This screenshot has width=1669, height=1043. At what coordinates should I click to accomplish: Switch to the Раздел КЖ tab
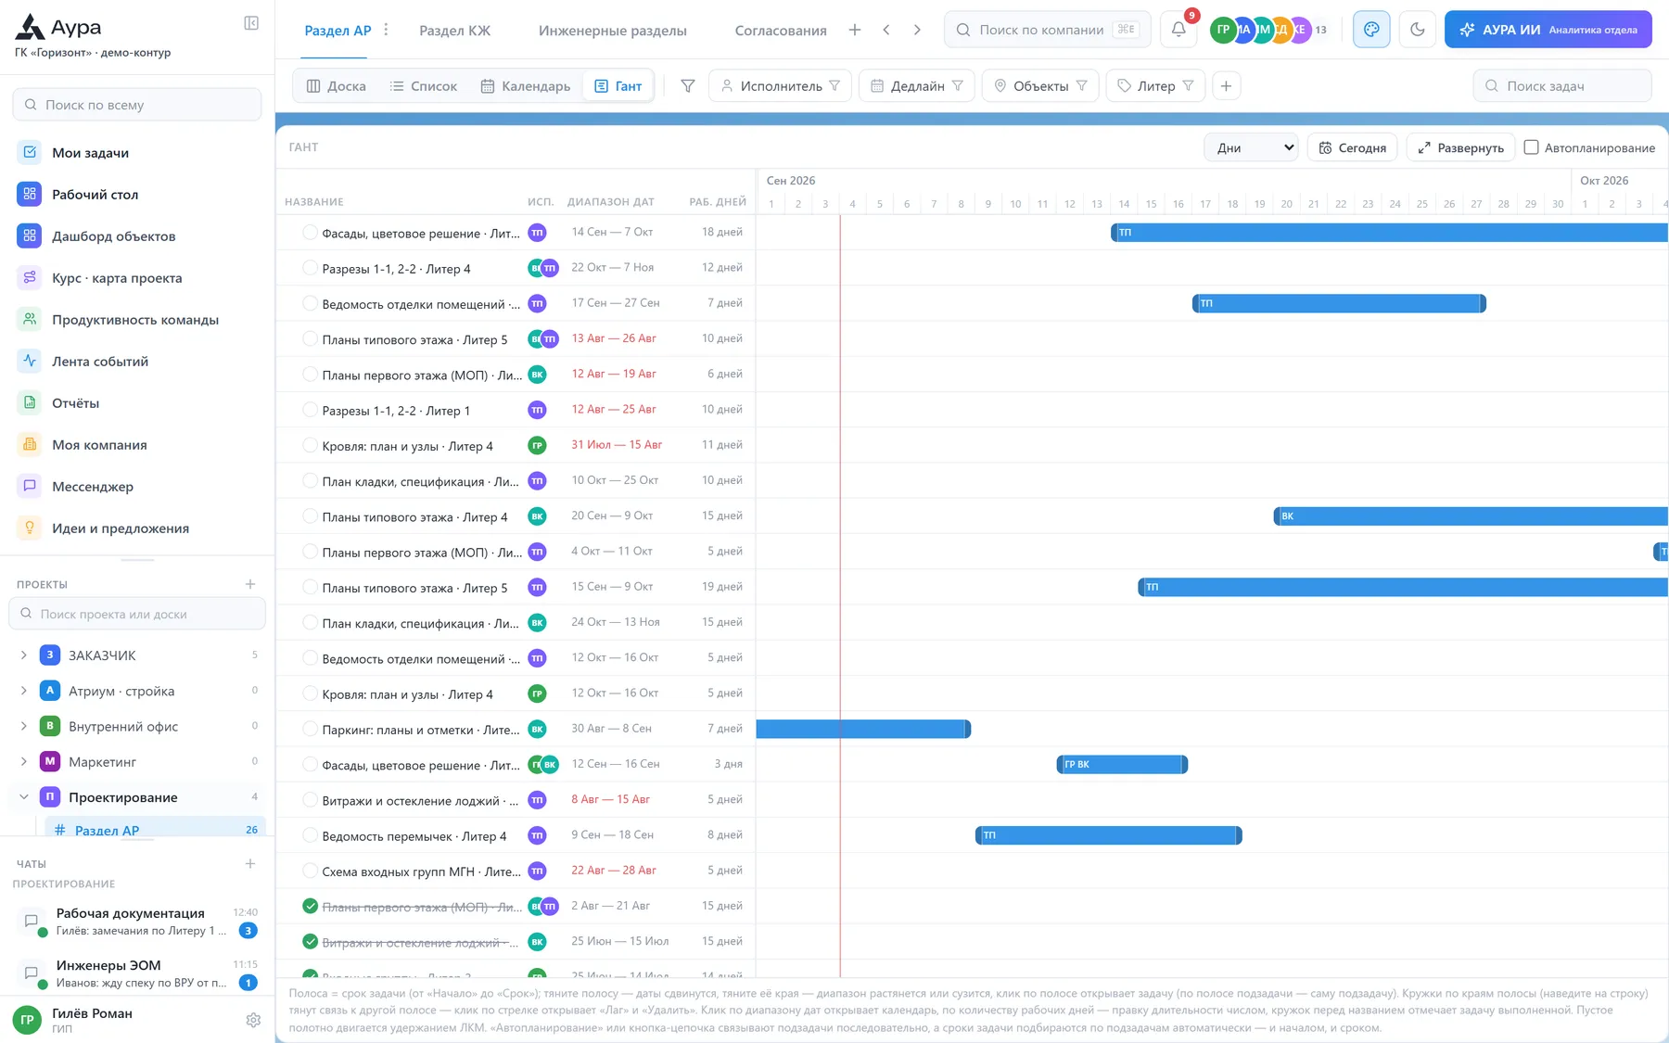[x=454, y=31]
